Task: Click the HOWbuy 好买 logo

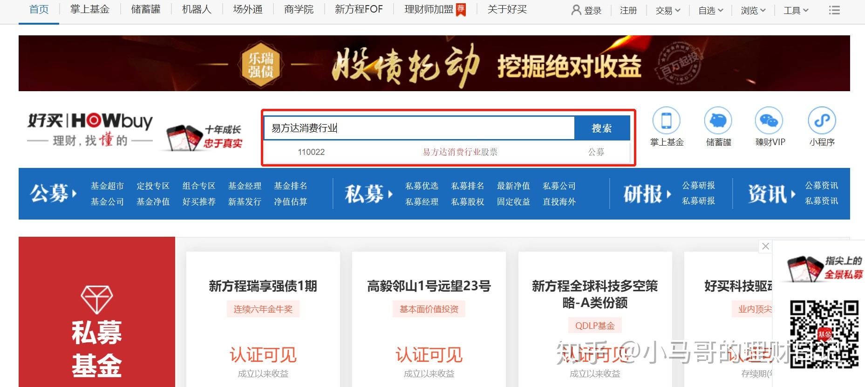Action: (x=90, y=129)
